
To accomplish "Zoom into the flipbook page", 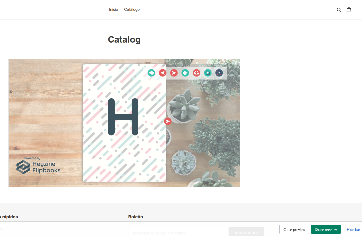I will 208,73.
